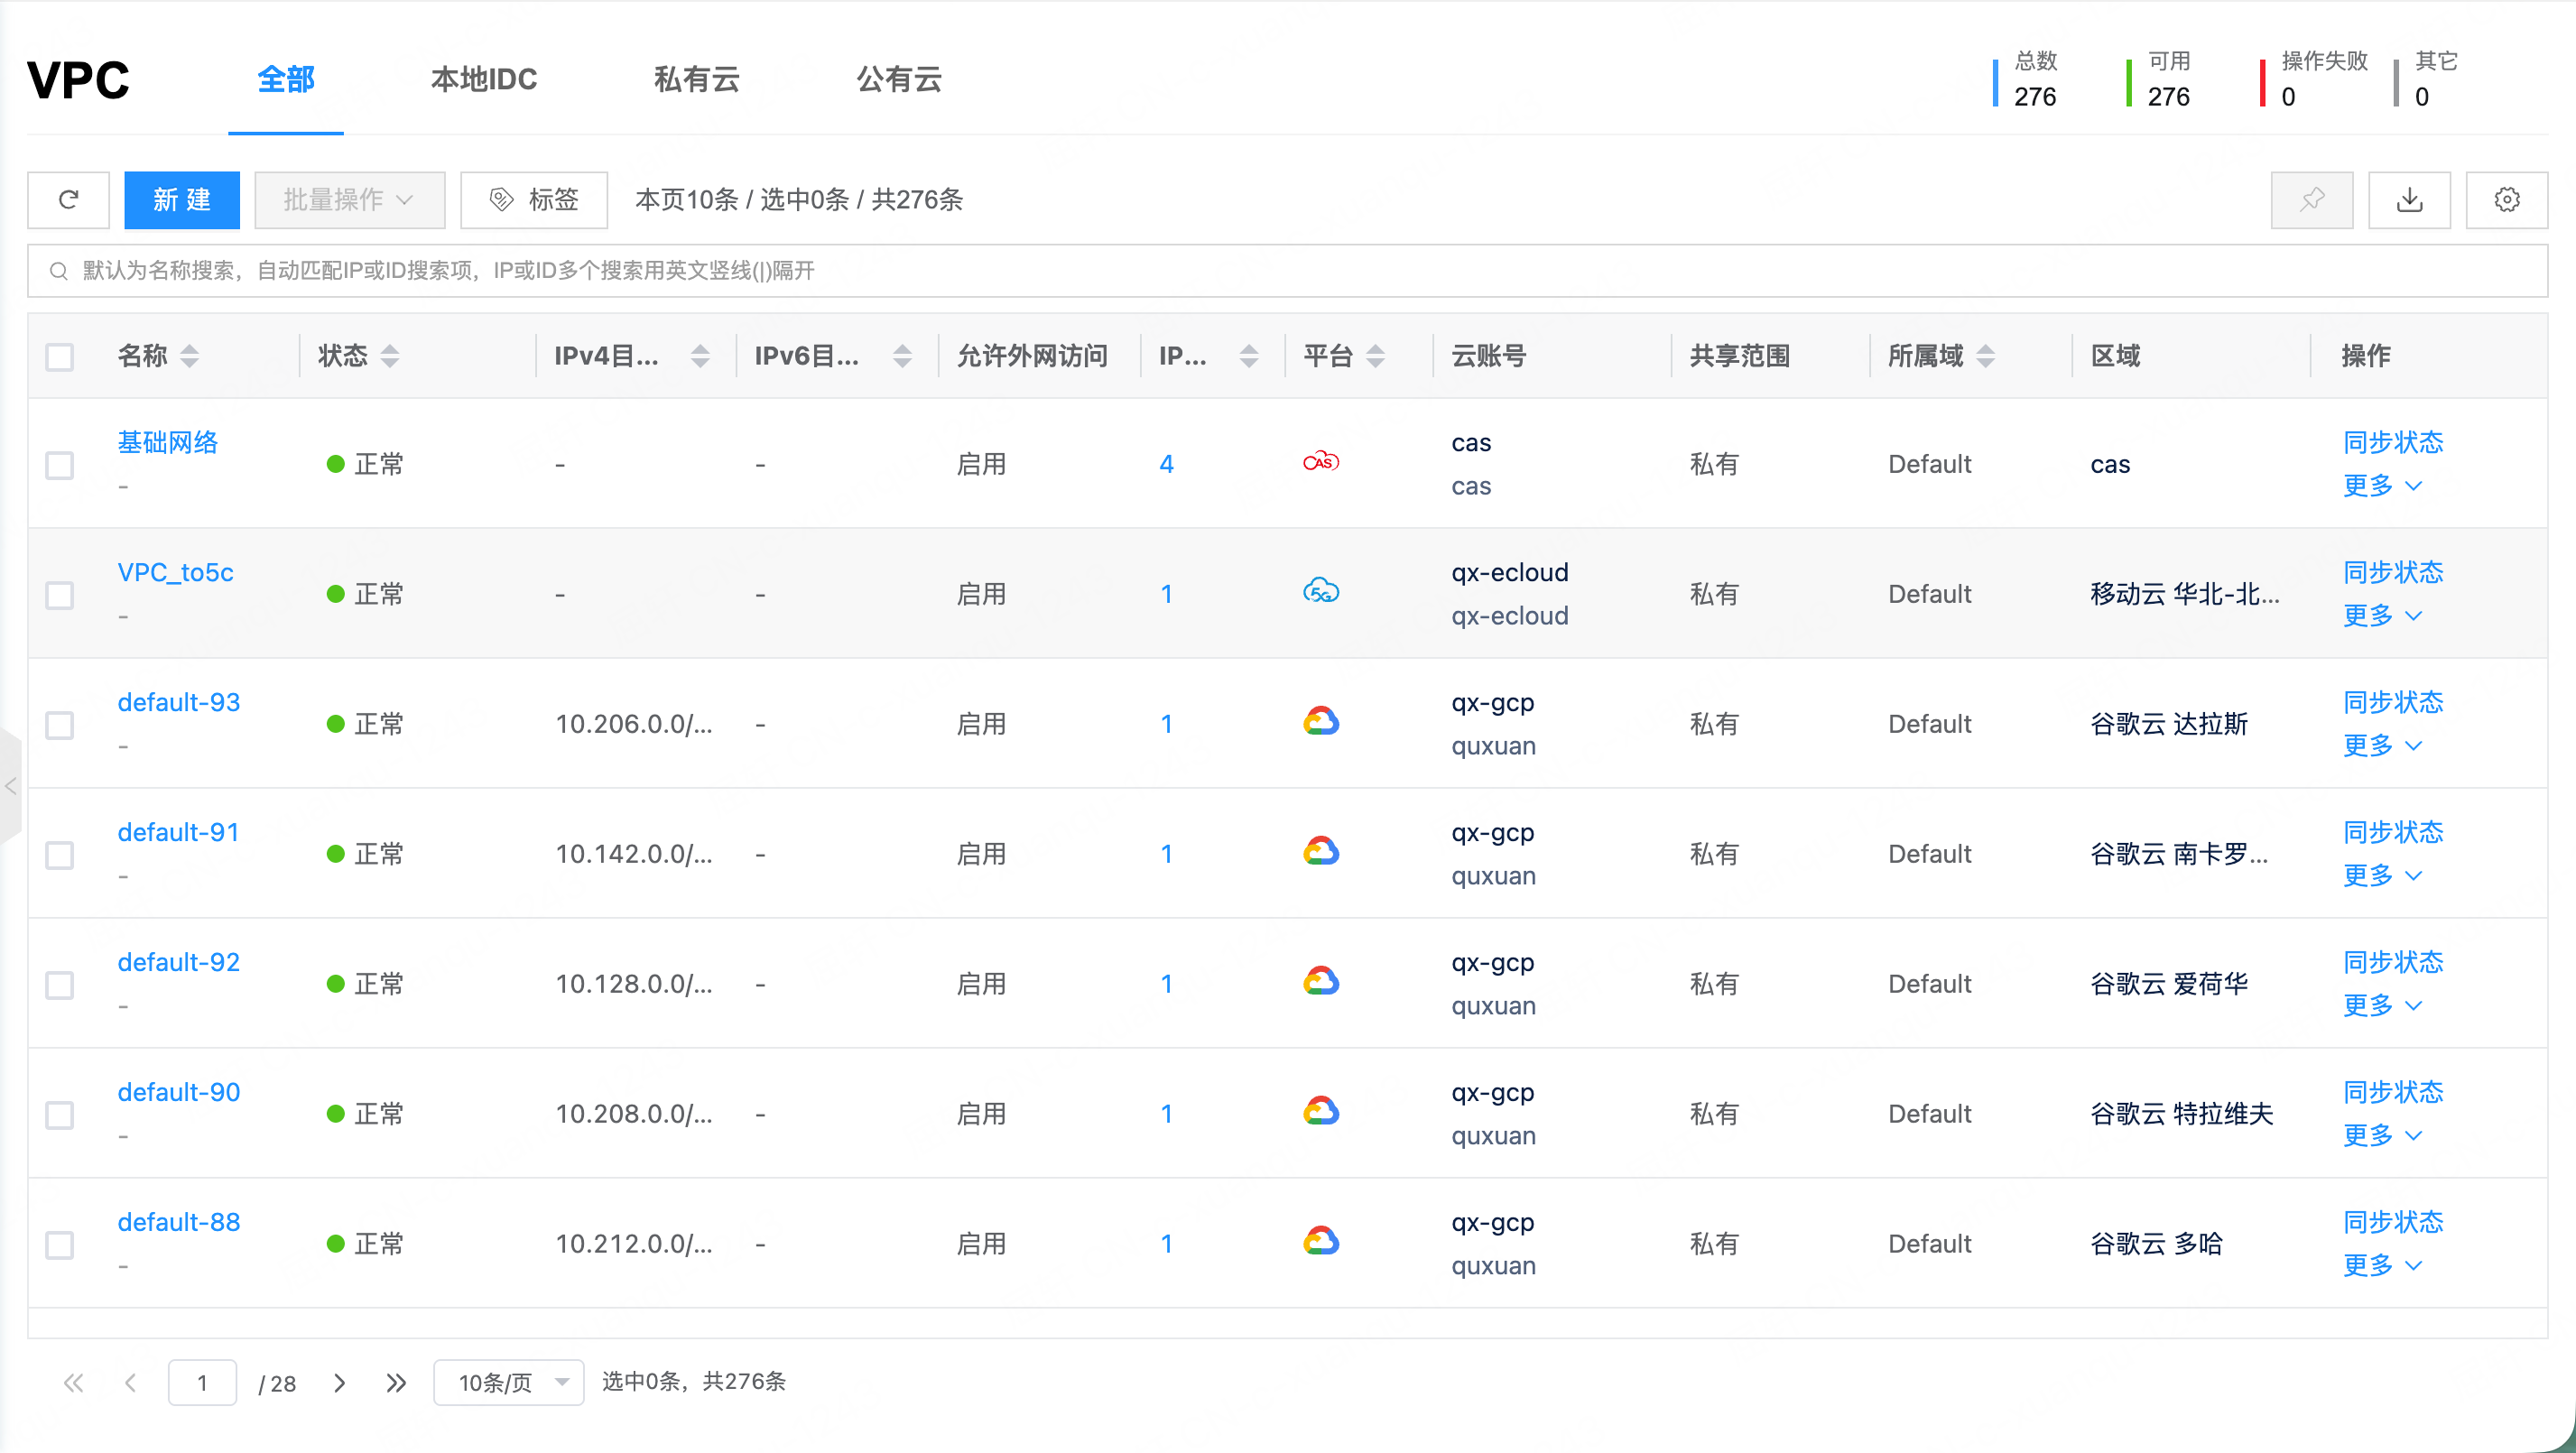Switch to the 公有云 tab
The image size is (2576, 1453).
[899, 80]
